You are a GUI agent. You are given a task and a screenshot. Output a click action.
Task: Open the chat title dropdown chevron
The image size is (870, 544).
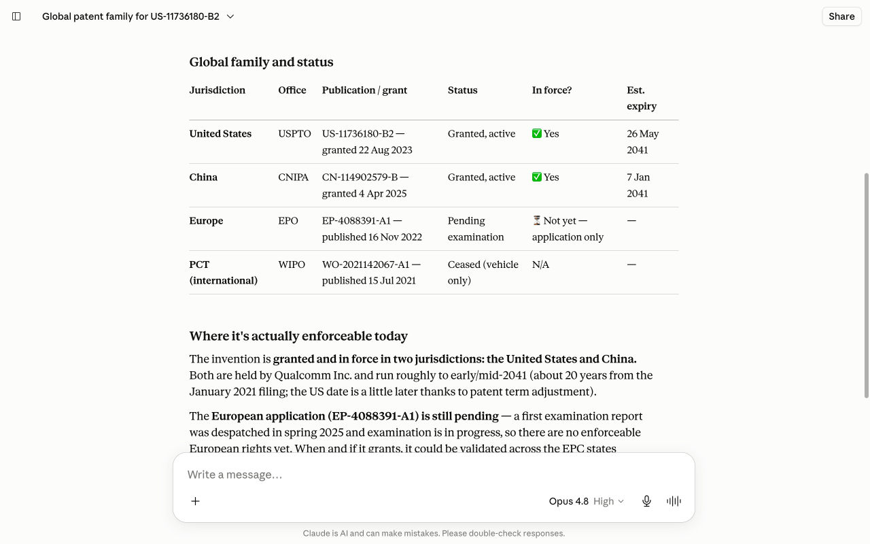point(230,16)
